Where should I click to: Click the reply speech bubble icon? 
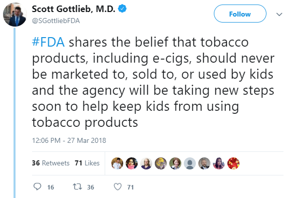[37, 186]
